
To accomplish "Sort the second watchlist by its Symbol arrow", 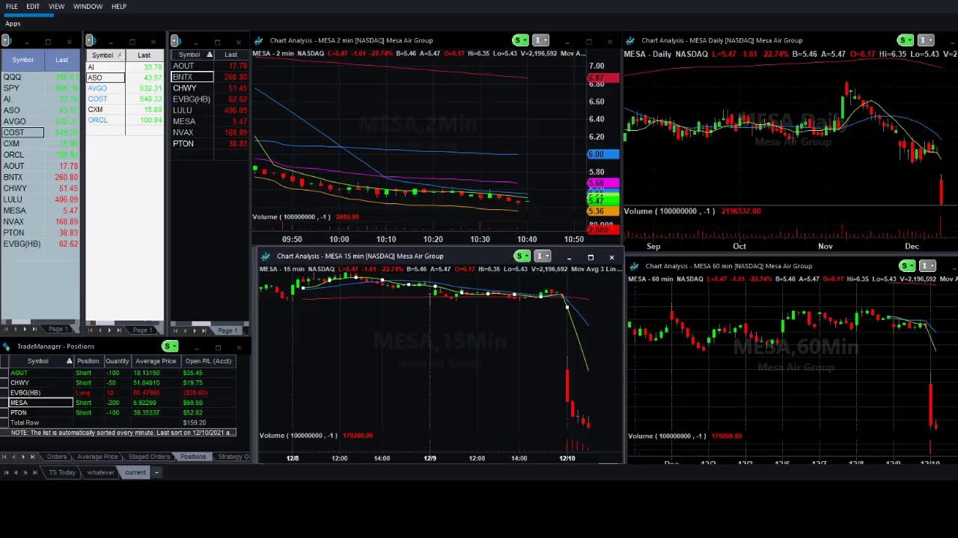I will coord(119,55).
